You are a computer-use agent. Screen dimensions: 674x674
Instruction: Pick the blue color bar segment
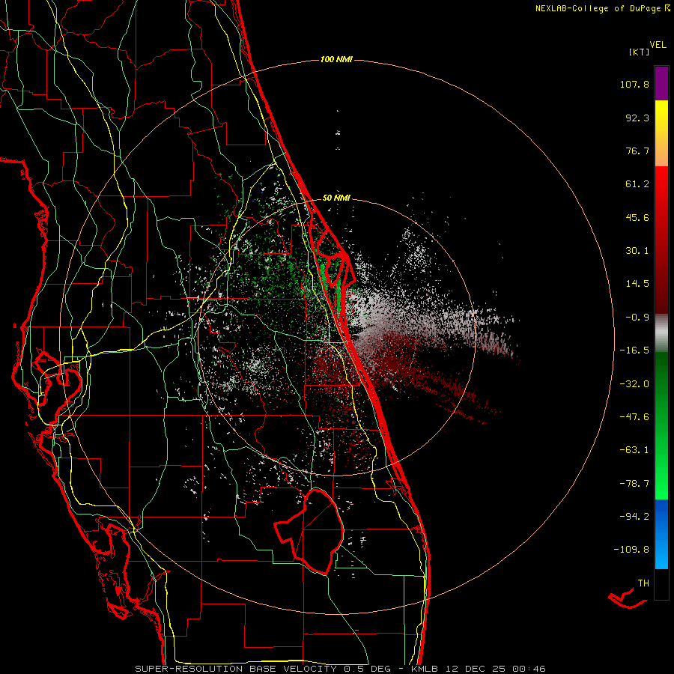(661, 534)
